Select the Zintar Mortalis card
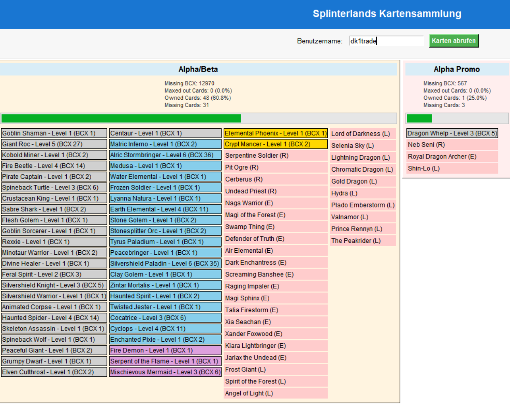The width and height of the screenshot is (510, 412). (165, 285)
